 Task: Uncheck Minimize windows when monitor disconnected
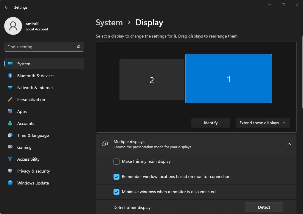(x=116, y=192)
